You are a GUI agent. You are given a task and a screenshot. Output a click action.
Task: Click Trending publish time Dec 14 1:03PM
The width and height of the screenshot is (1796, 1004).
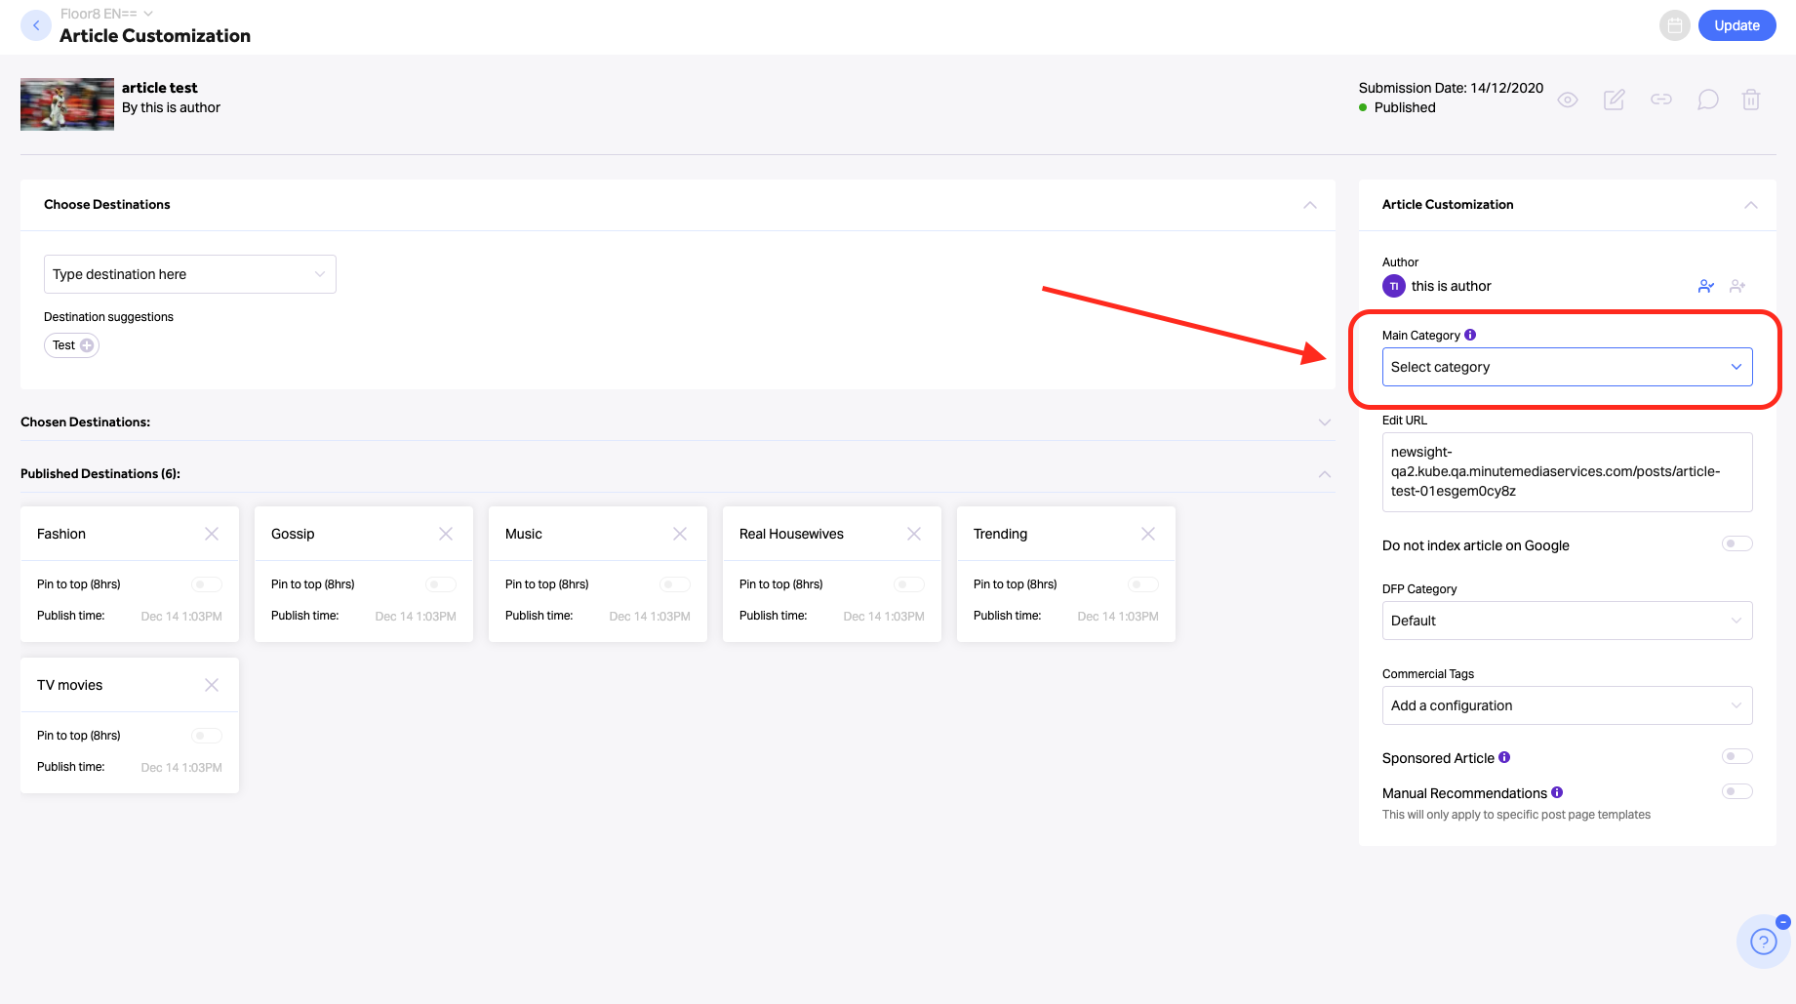(1118, 617)
